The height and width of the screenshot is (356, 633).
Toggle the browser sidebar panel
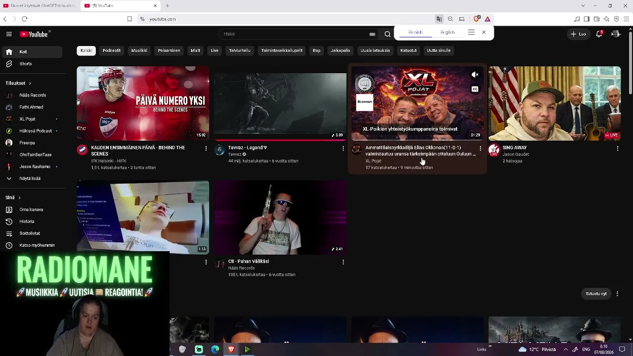[587, 19]
